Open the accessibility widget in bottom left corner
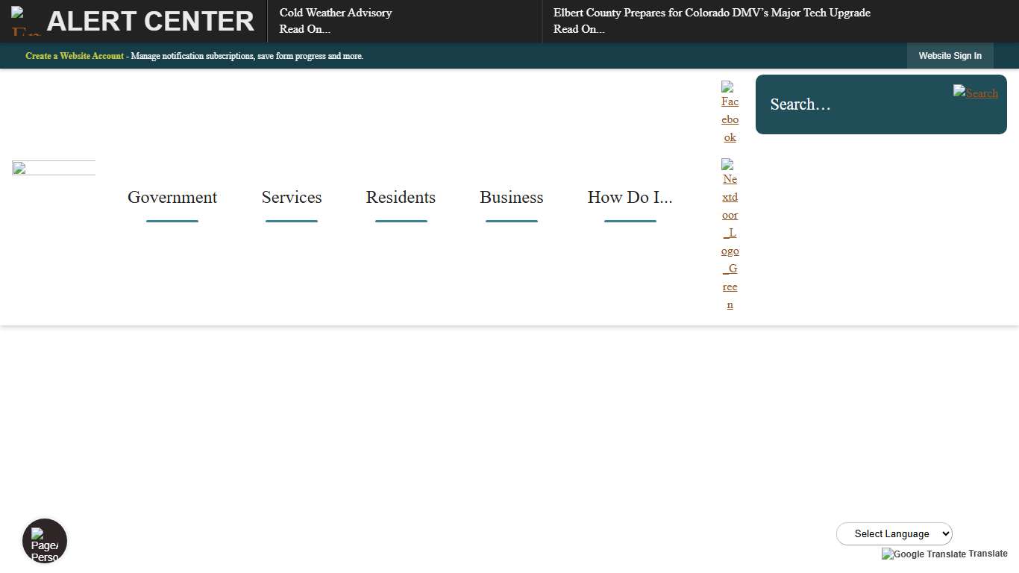Screen dimensions: 1019x573 click(44, 540)
